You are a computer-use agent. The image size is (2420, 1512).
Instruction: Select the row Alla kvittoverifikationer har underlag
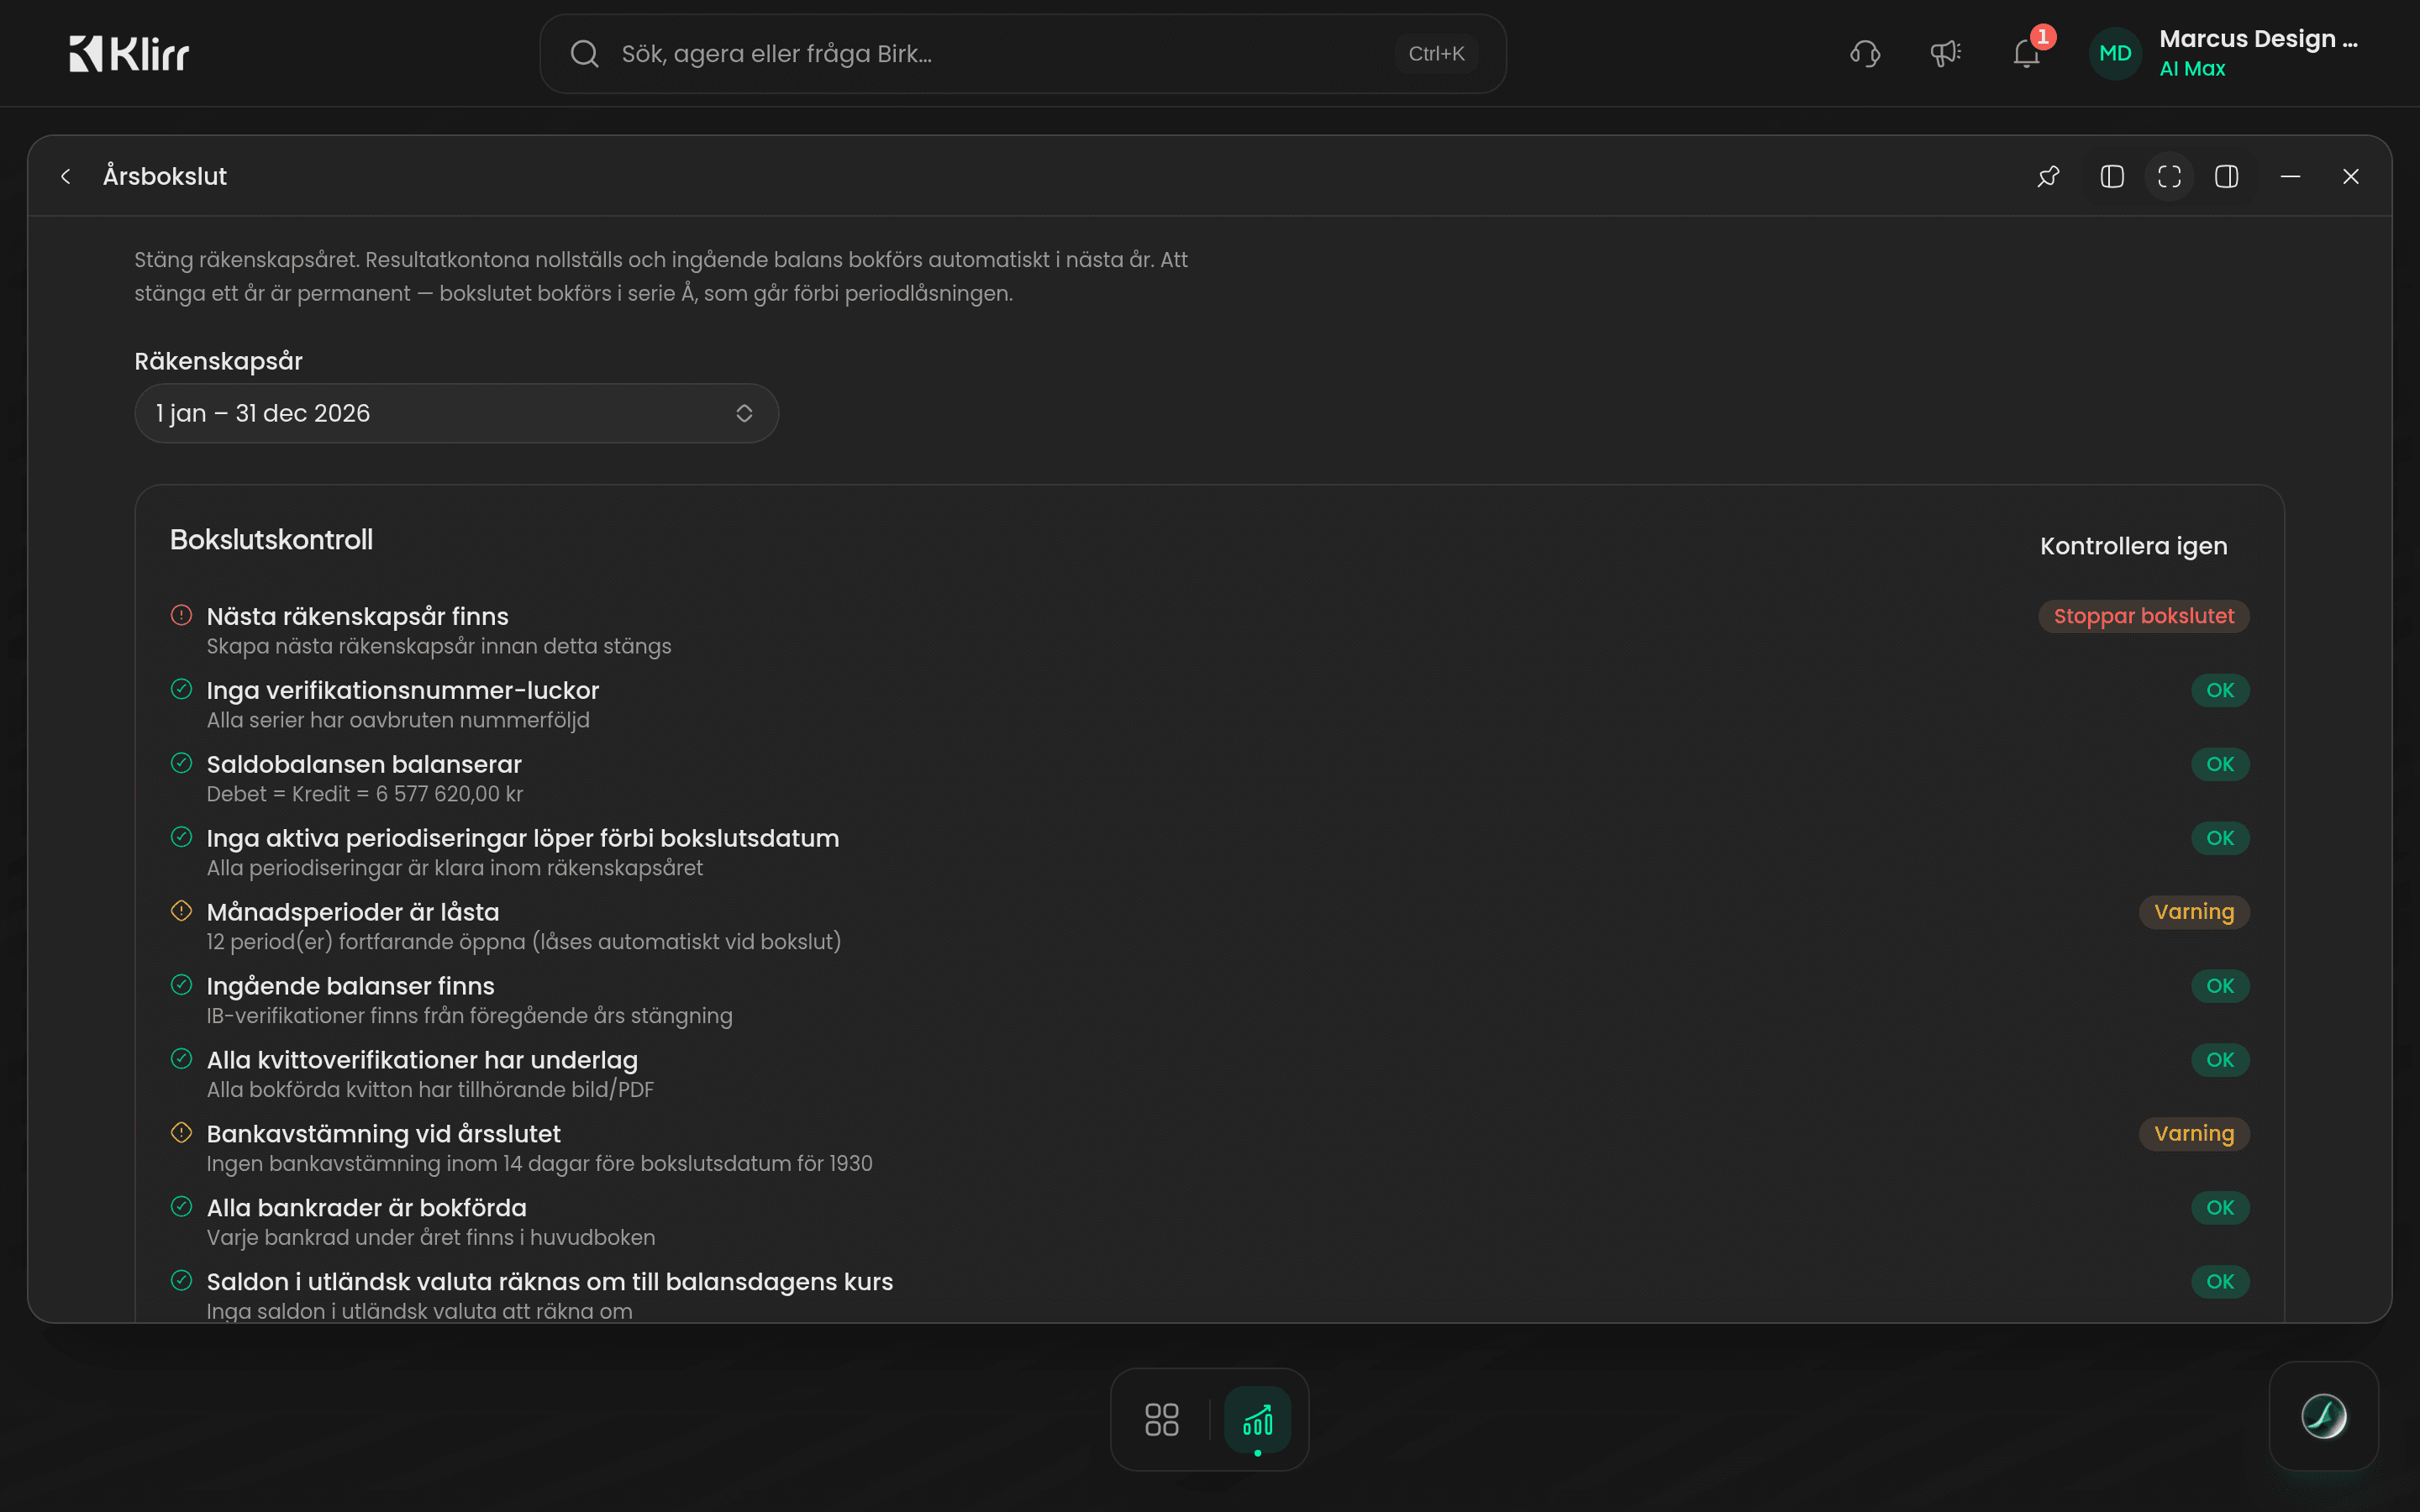pos(1209,1074)
